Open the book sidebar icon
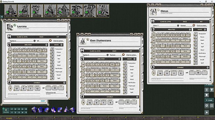 point(207,95)
